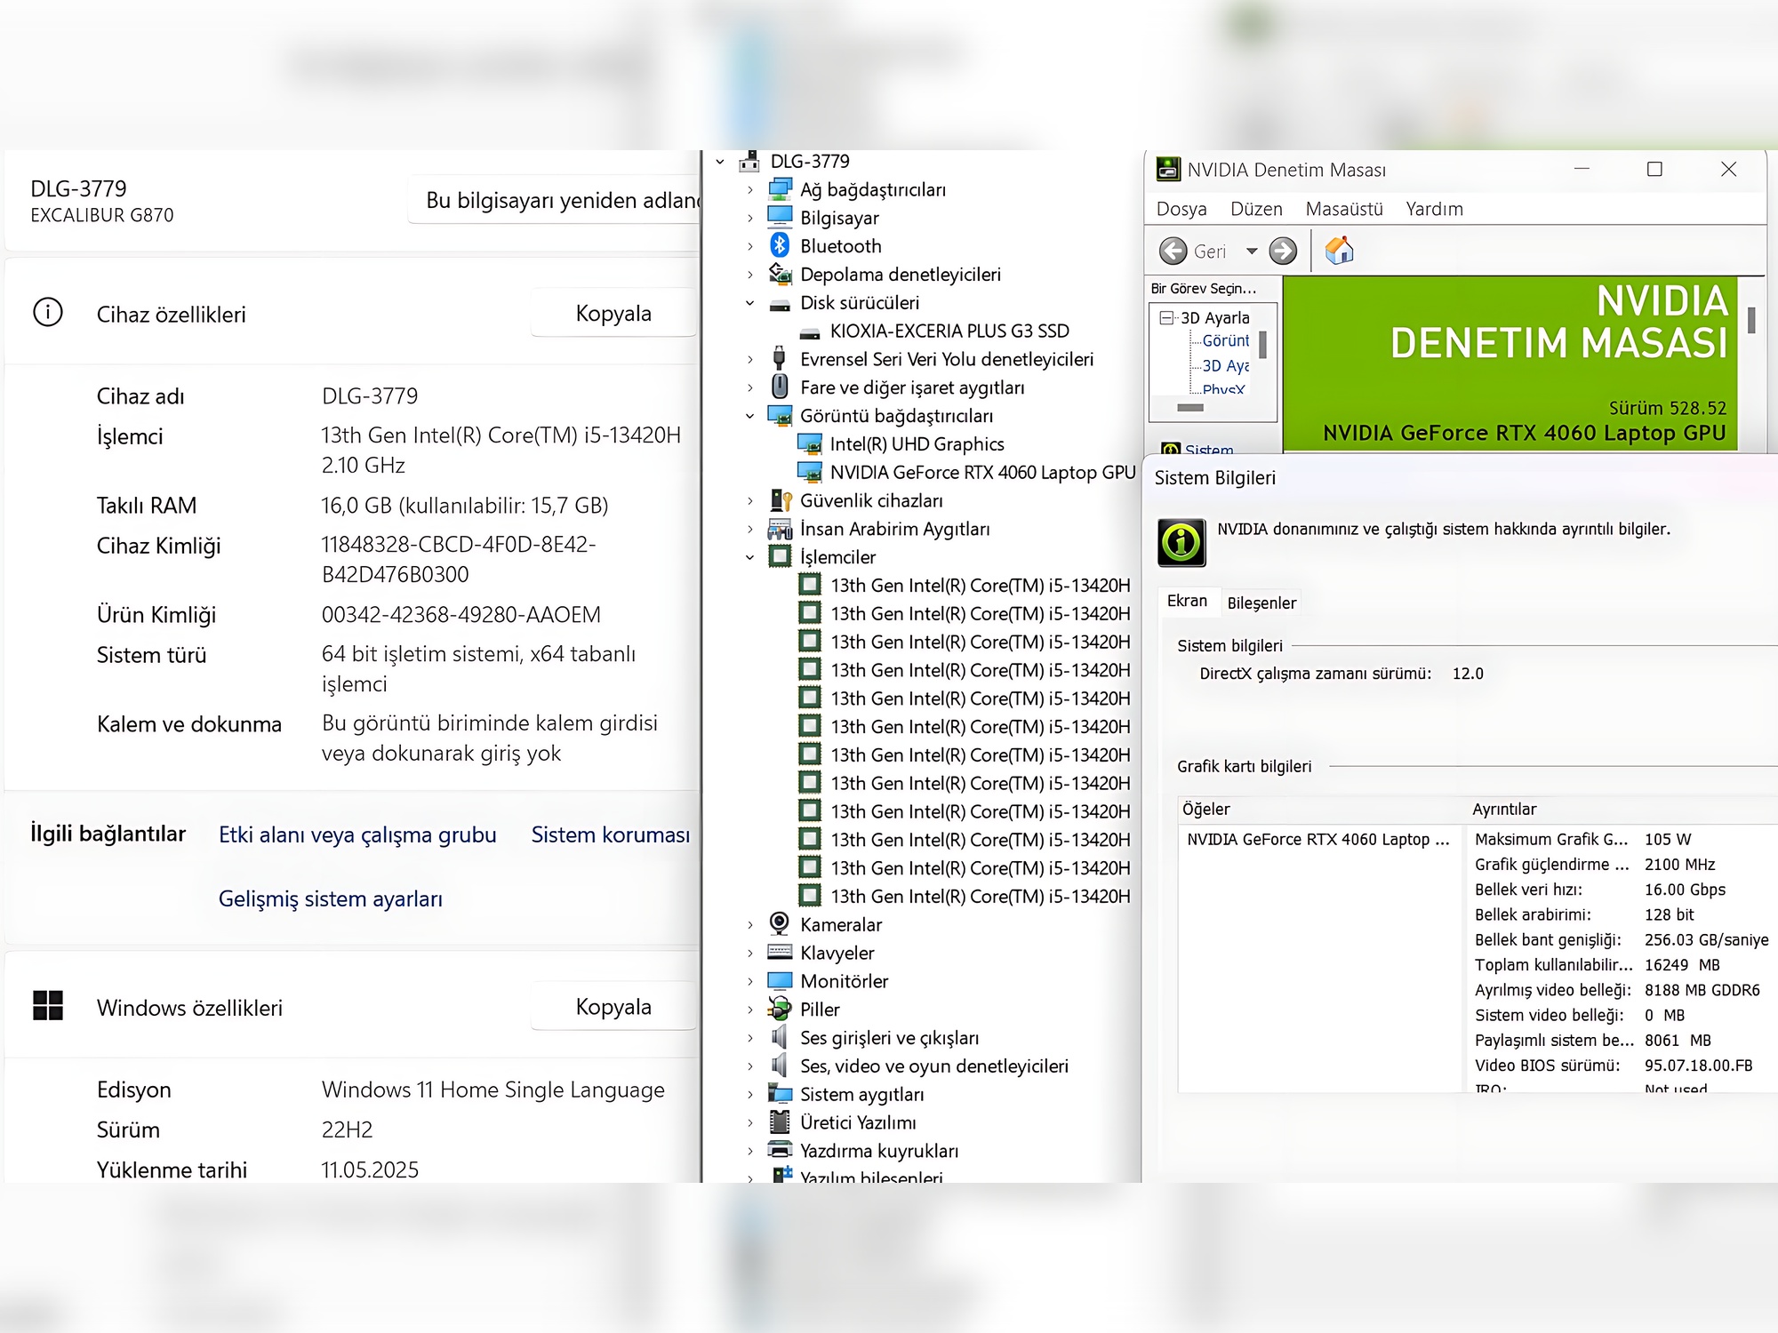This screenshot has width=1778, height=1333.
Task: Click the İnsan Arabirim Aygıtları icon
Action: click(780, 529)
